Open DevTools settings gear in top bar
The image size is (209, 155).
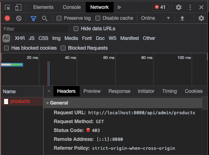179,7
